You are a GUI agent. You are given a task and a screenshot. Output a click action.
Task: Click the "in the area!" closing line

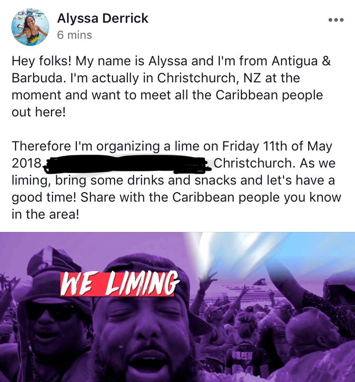[45, 214]
